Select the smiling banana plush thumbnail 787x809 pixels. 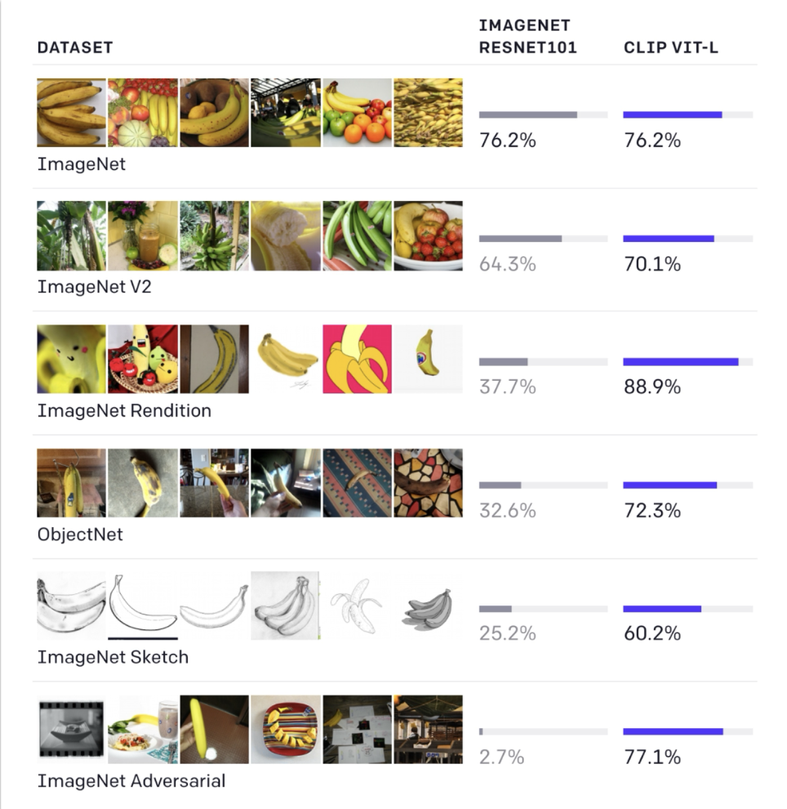(x=71, y=359)
